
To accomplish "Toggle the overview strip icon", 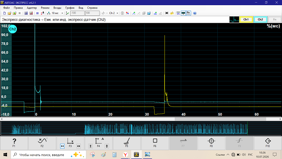I will [x=183, y=13].
